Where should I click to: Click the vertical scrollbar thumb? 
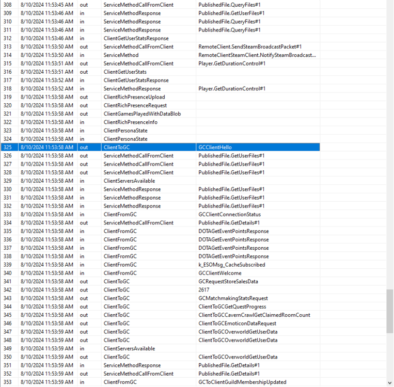(389, 304)
